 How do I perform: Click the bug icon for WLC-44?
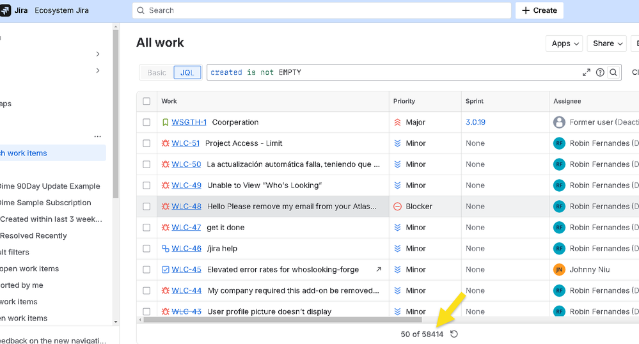(x=166, y=290)
